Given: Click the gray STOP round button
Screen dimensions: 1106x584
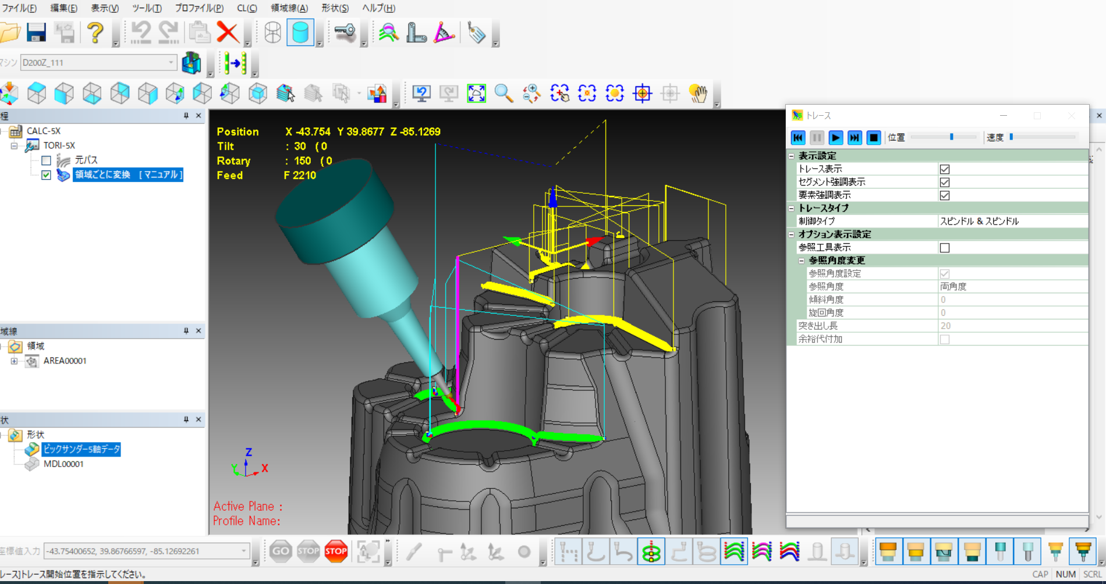Looking at the screenshot, I should pyautogui.click(x=308, y=551).
